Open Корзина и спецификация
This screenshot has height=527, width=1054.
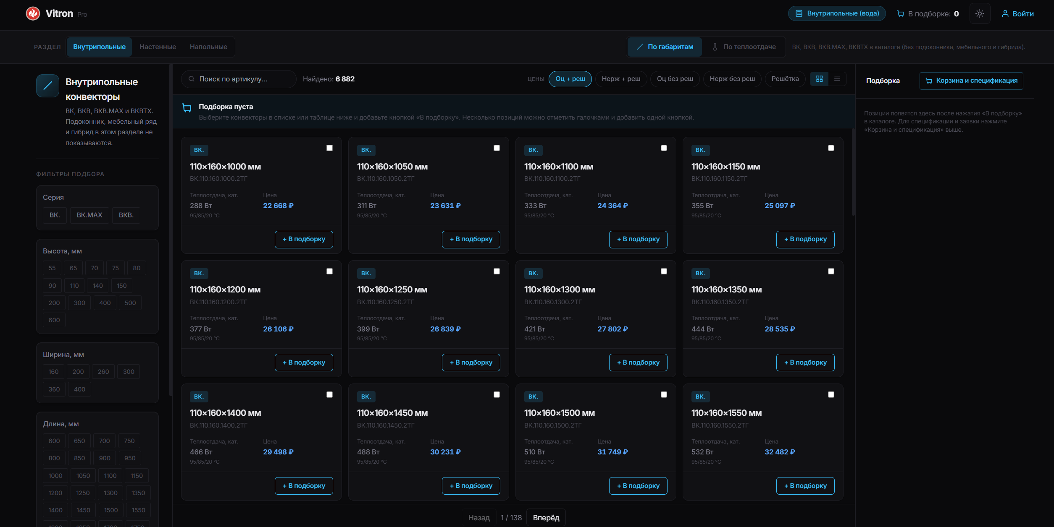971,81
